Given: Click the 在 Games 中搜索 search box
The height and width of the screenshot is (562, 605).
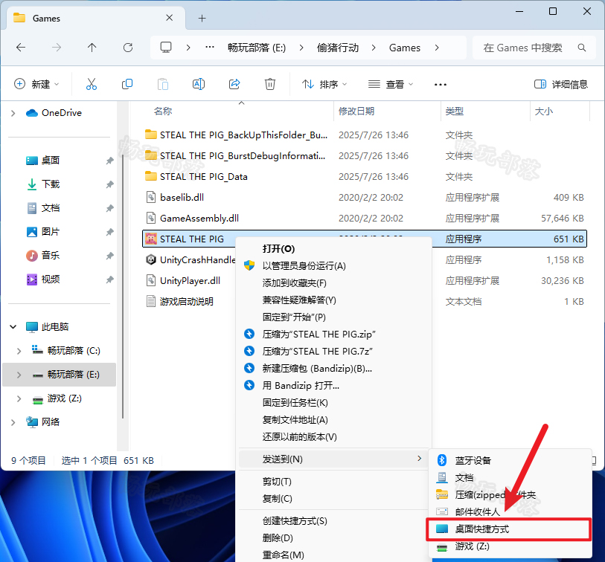Looking at the screenshot, I should (x=534, y=48).
